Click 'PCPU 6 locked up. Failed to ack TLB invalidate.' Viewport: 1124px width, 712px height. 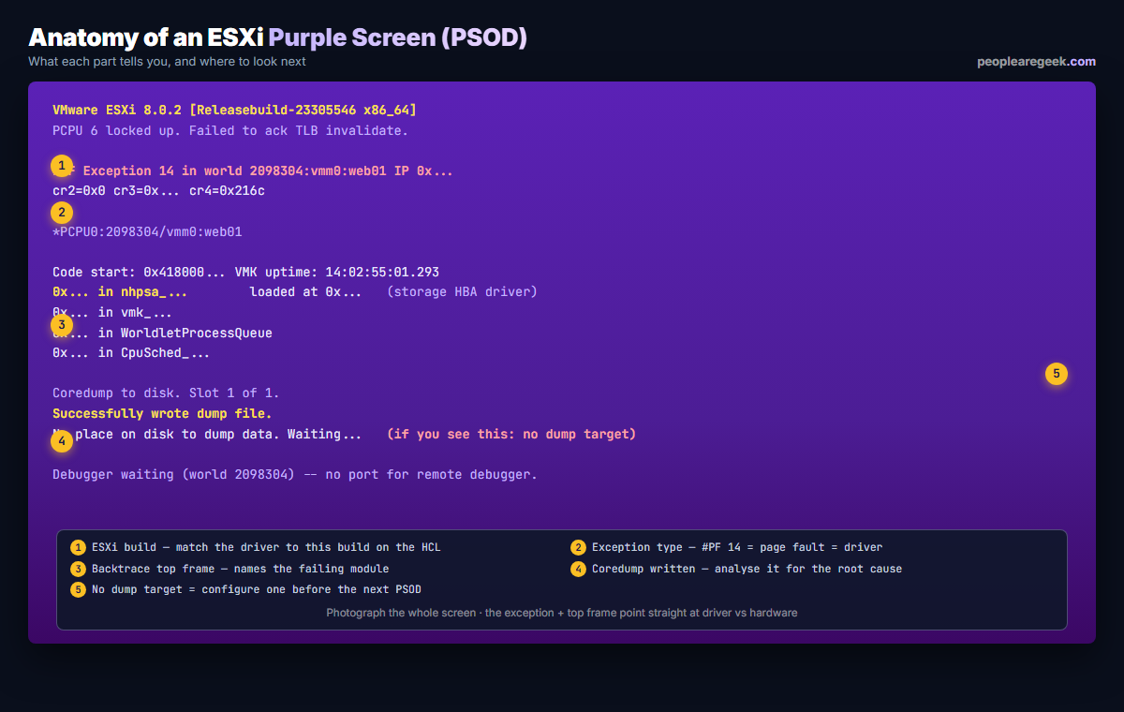(230, 130)
